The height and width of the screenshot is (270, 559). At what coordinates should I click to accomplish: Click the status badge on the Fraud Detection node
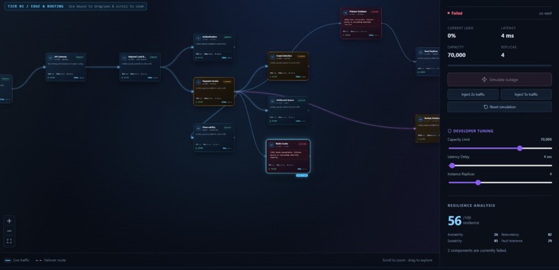(301, 56)
